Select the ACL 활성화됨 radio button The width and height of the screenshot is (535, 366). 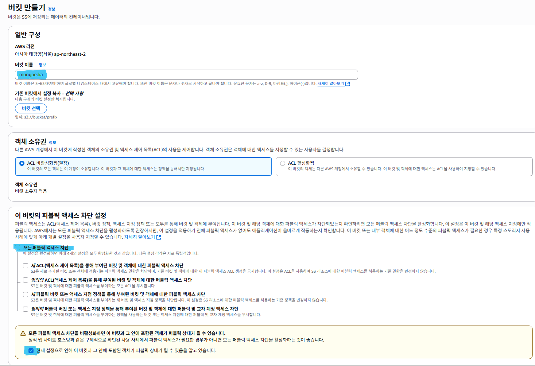283,163
